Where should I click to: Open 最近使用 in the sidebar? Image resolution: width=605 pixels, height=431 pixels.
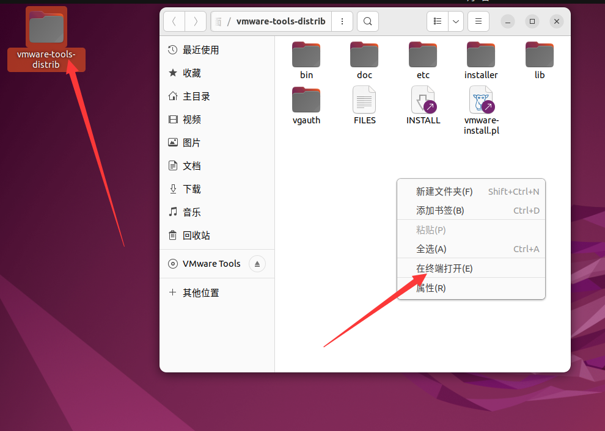tap(217, 49)
